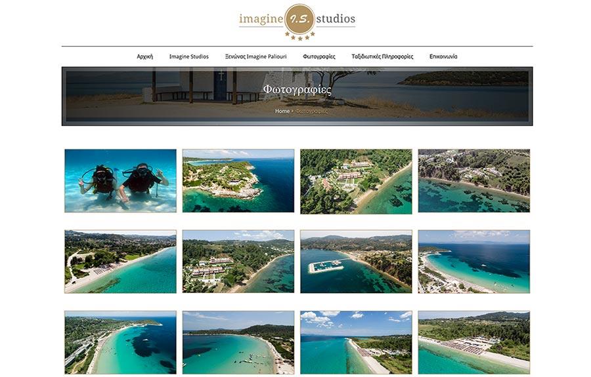Select the Φωτογραφίες navigation item
Viewport: 591px width, 377px height.
point(319,56)
